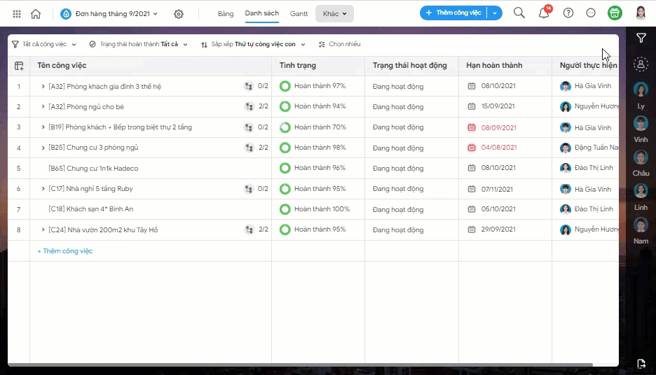Image resolution: width=656 pixels, height=375 pixels.
Task: Open the column configuration table icon
Action: pyautogui.click(x=19, y=66)
